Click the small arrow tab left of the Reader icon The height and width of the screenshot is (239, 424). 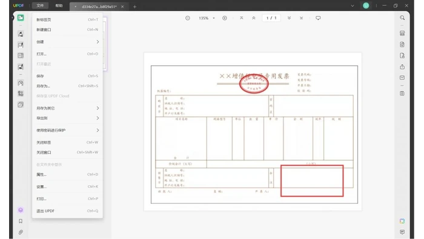12,18
